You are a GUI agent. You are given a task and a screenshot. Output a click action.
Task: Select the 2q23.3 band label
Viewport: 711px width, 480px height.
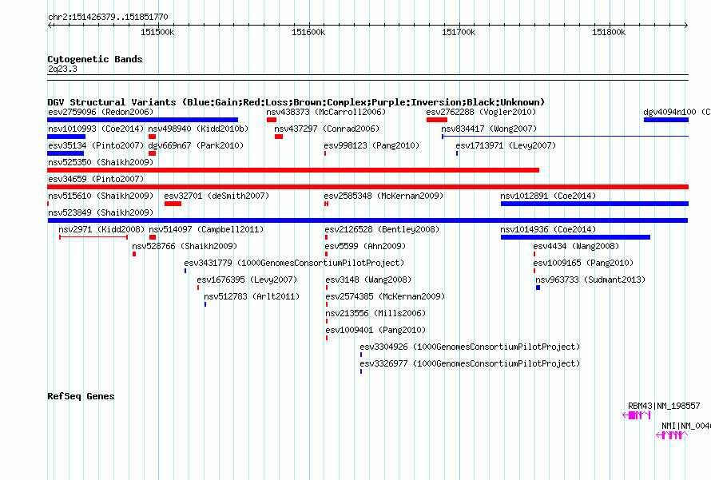[x=62, y=69]
